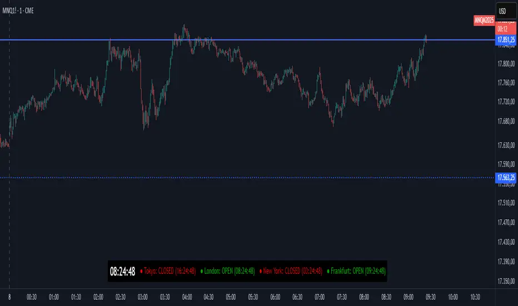518x306 pixels.
Task: Click the 08:24:48 white clock in session table
Action: pos(123,272)
